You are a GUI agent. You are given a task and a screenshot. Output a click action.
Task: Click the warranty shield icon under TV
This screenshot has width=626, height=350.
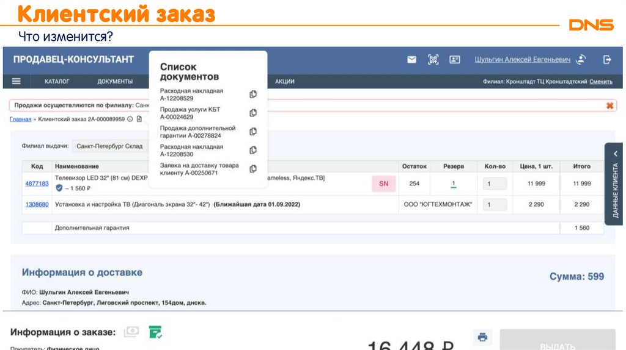pos(59,188)
